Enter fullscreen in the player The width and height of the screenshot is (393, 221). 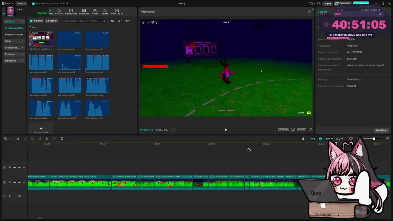[311, 130]
